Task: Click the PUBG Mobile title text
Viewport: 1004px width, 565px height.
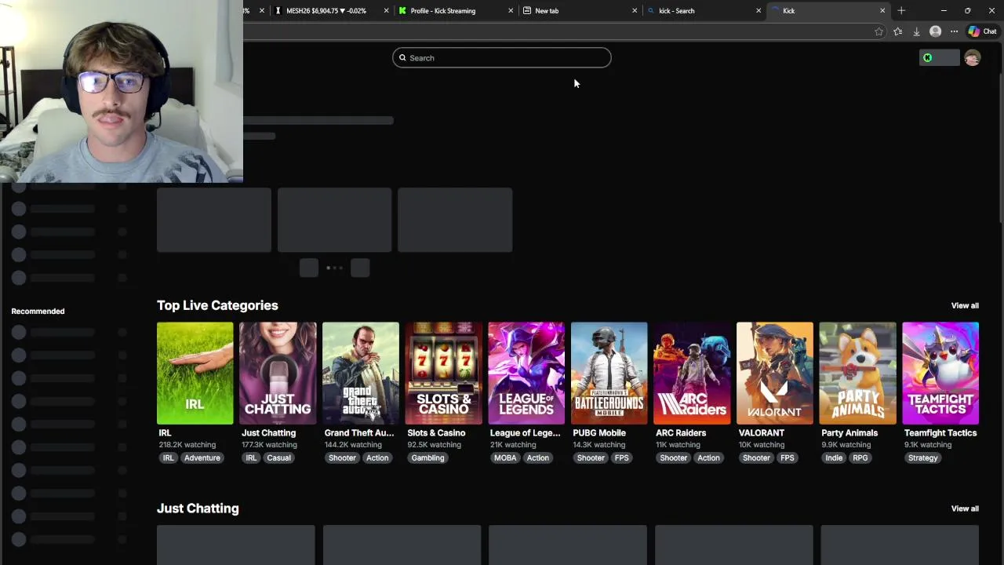Action: (599, 433)
